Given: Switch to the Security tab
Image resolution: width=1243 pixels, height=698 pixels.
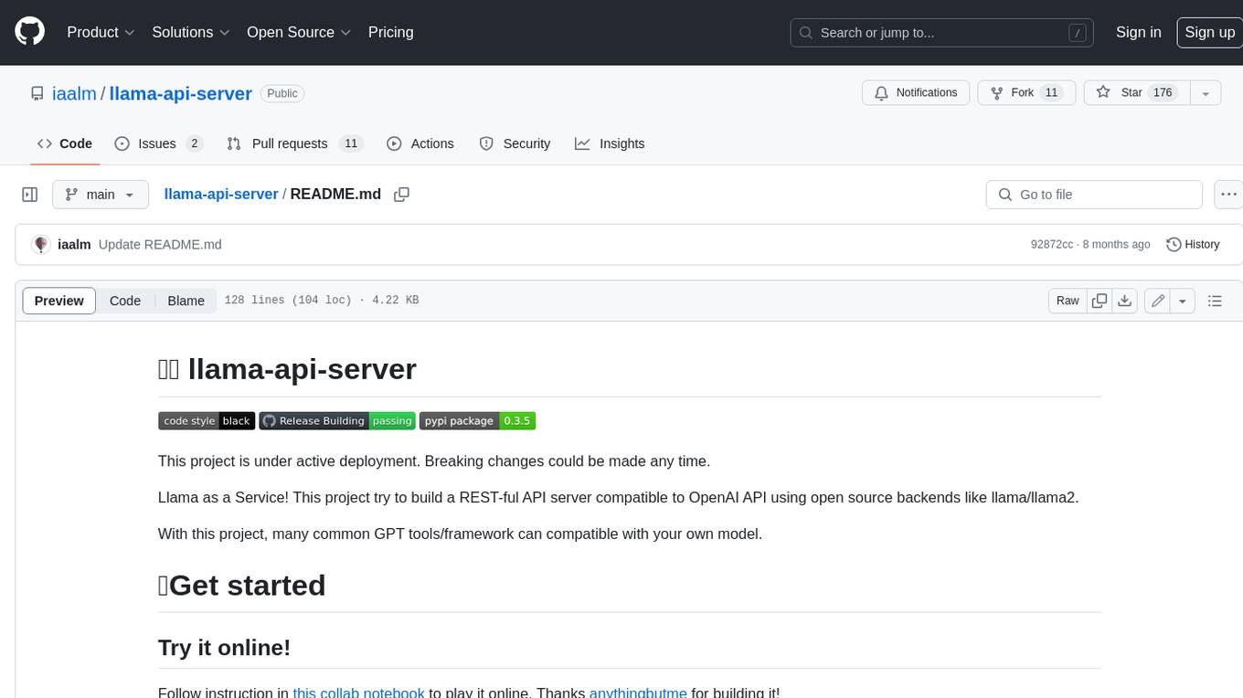Looking at the screenshot, I should pos(515,143).
